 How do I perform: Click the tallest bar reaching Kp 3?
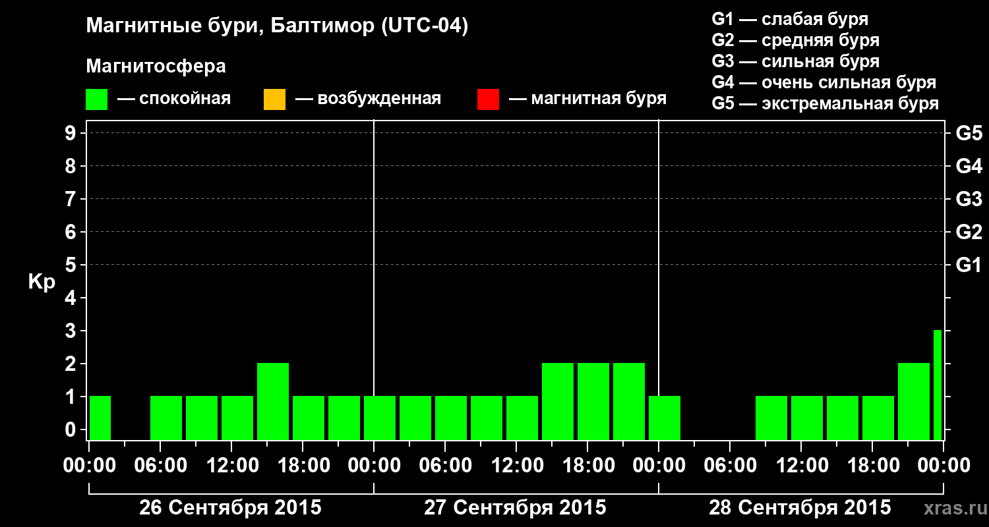[938, 385]
